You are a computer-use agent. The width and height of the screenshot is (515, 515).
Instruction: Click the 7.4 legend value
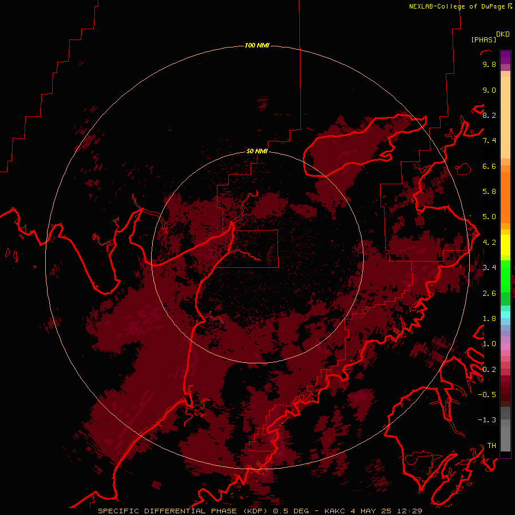(x=489, y=141)
